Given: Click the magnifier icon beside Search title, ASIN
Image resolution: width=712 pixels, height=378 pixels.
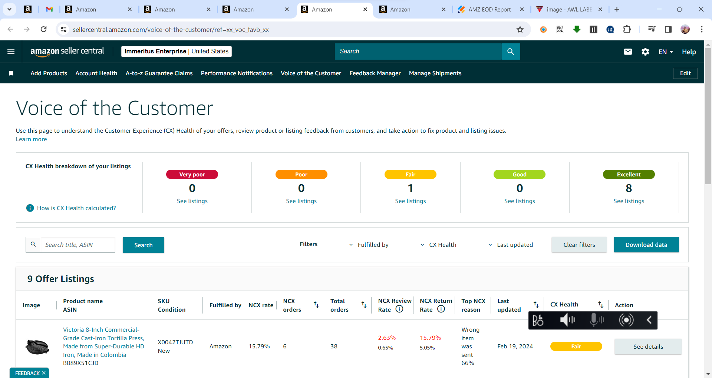Looking at the screenshot, I should point(33,245).
